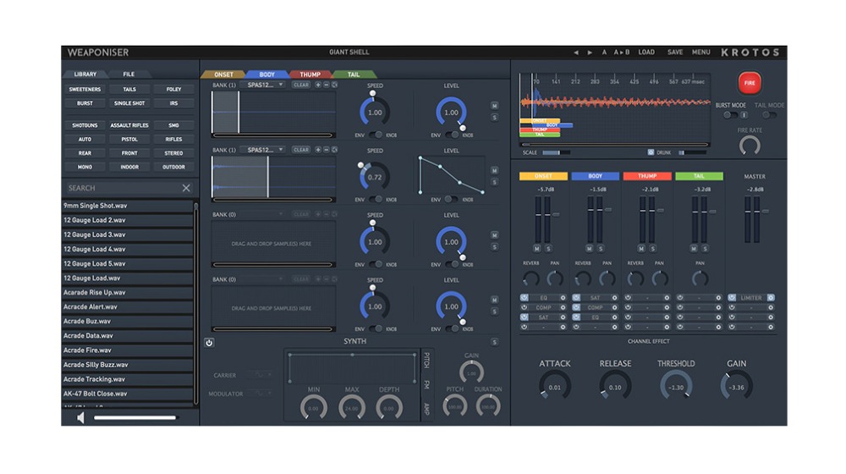Open the MENU button
The height and width of the screenshot is (474, 846).
click(x=700, y=52)
